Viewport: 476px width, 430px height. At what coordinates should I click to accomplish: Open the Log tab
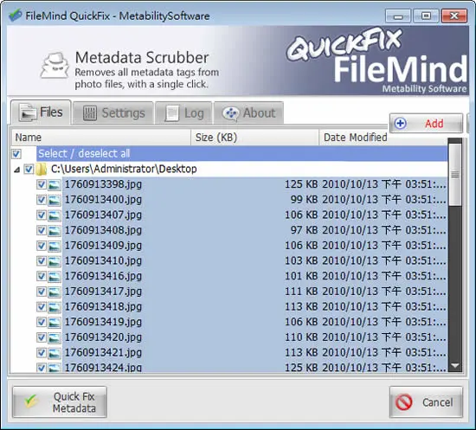[x=183, y=113]
